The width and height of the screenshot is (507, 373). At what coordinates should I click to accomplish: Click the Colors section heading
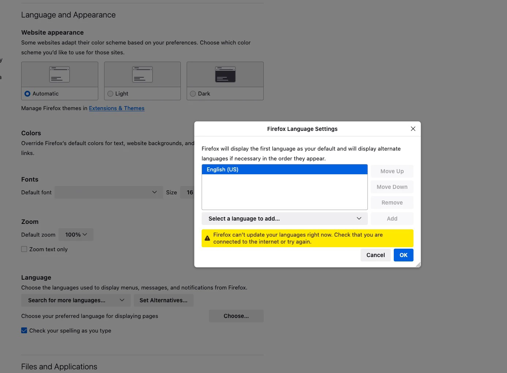click(x=31, y=133)
